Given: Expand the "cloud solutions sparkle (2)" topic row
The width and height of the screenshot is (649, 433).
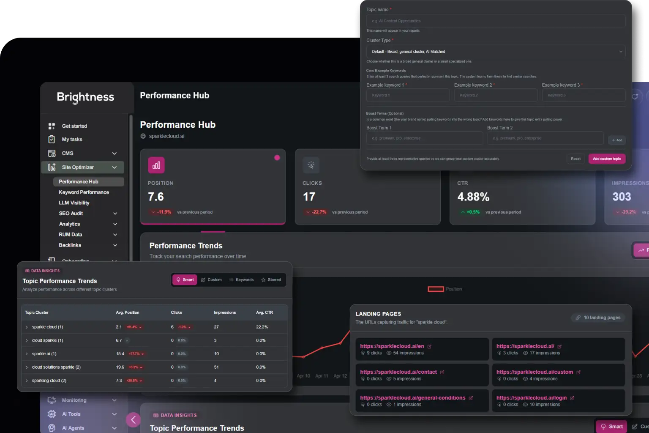Looking at the screenshot, I should click(27, 367).
